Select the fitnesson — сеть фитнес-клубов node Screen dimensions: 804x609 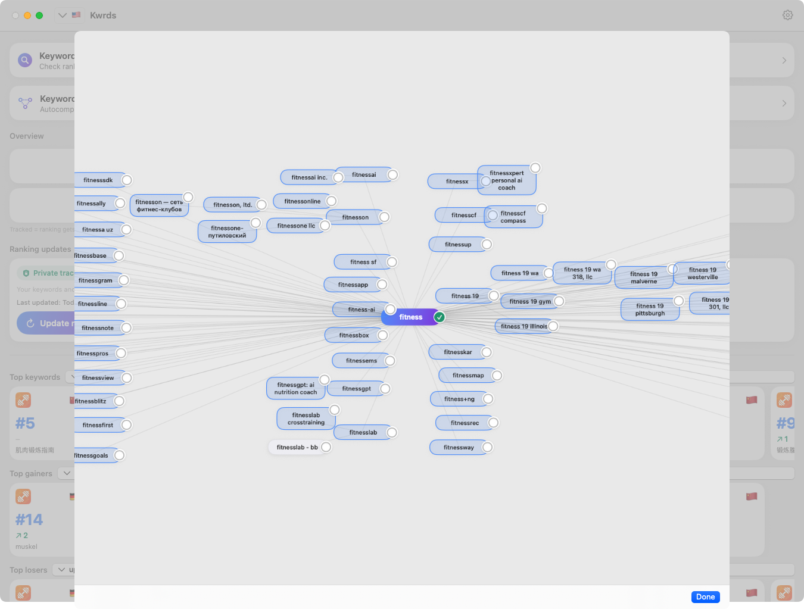point(159,206)
